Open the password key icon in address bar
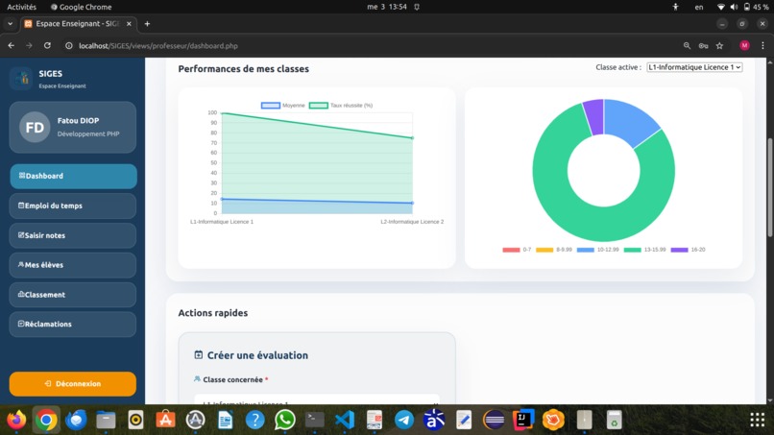774x435 pixels. click(703, 45)
